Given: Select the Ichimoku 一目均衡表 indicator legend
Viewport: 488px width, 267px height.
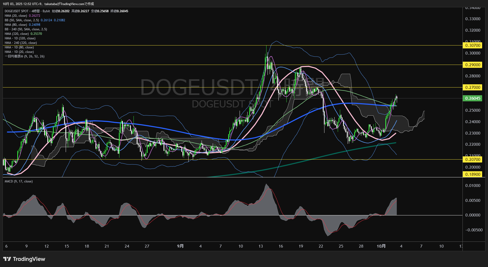Looking at the screenshot, I should pyautogui.click(x=24, y=56).
